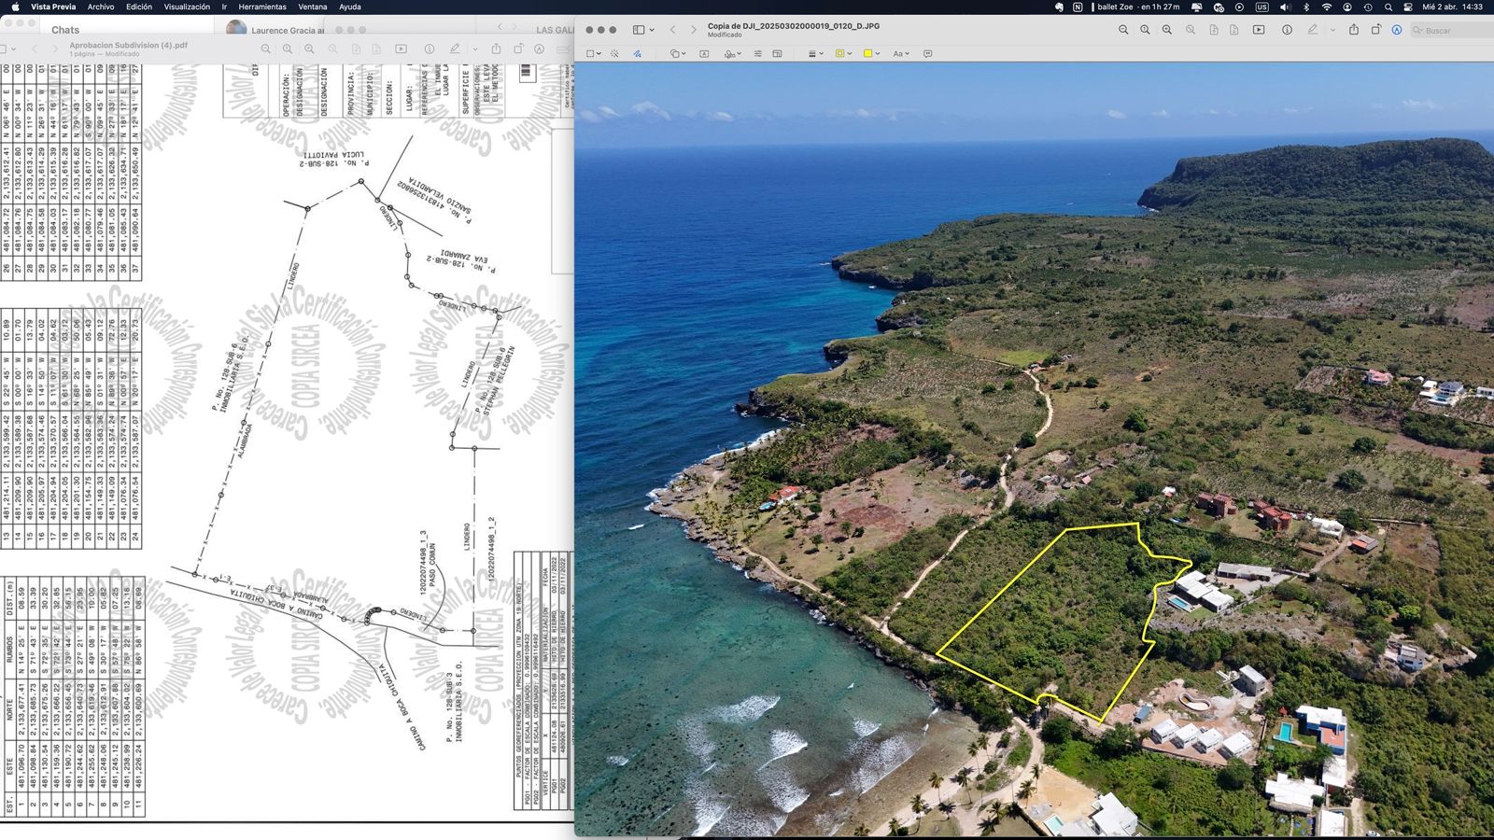The height and width of the screenshot is (840, 1494).
Task: Open the inspector info icon in JPG window
Action: point(1287,30)
